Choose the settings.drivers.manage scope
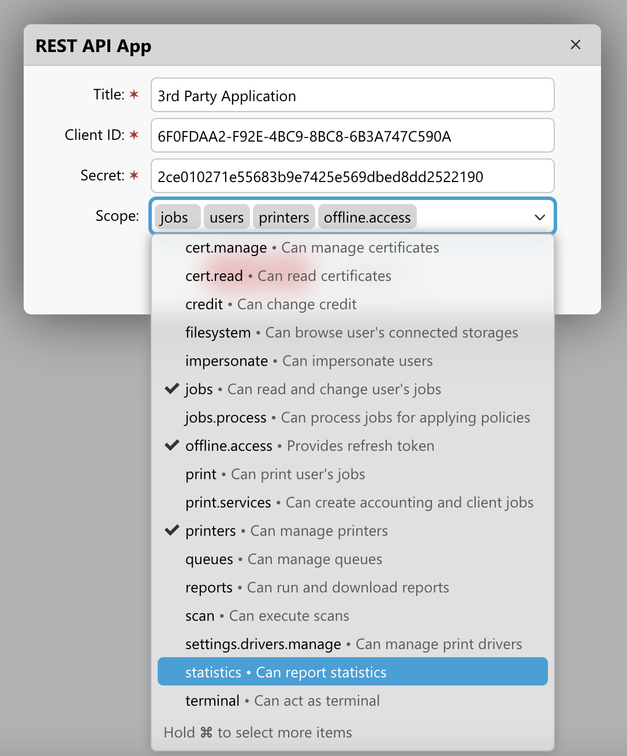 coord(353,644)
